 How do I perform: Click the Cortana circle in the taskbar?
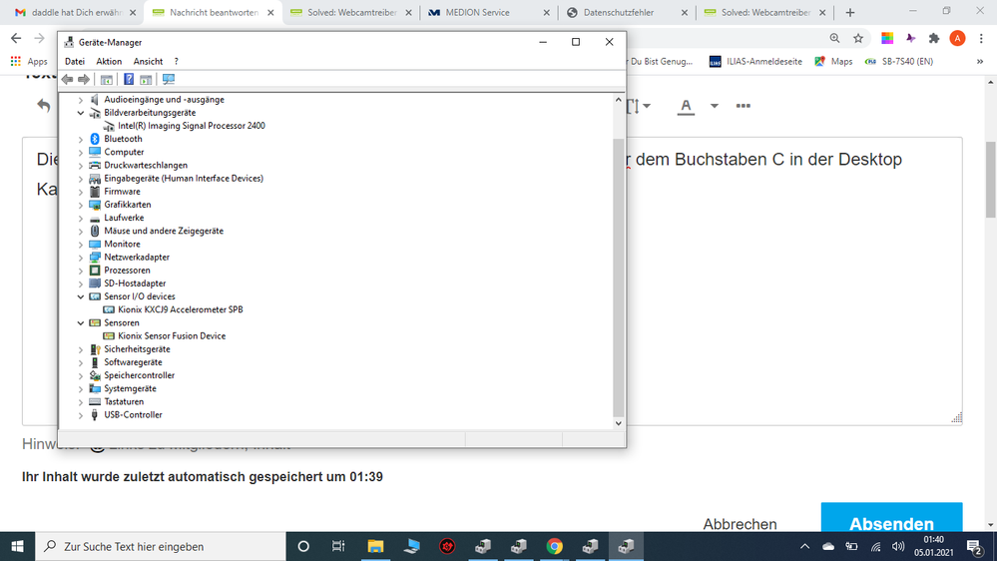(303, 546)
